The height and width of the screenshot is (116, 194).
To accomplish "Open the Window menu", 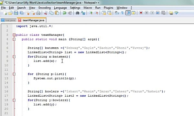I will 122,8.
